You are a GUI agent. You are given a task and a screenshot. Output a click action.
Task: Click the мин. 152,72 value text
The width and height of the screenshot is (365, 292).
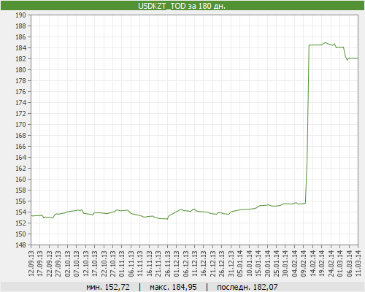click(108, 287)
